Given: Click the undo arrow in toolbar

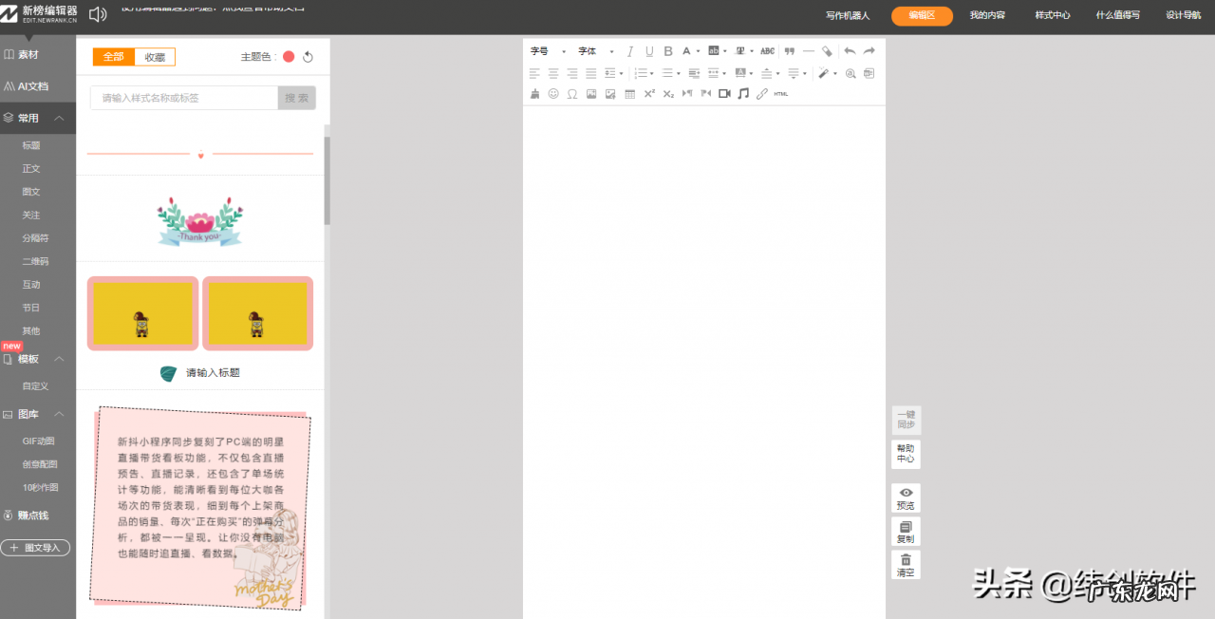Looking at the screenshot, I should [x=850, y=51].
